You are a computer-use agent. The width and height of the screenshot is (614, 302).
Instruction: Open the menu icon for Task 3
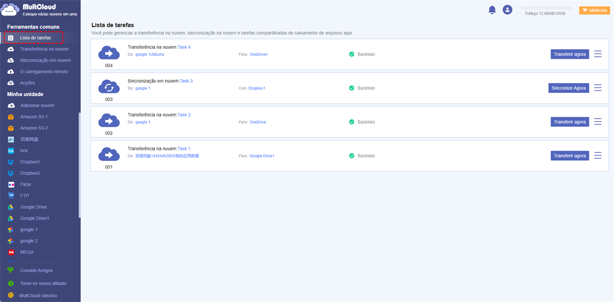598,88
